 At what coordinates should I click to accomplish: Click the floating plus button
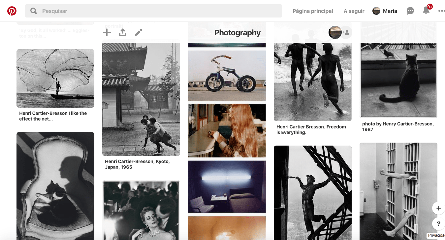438,208
